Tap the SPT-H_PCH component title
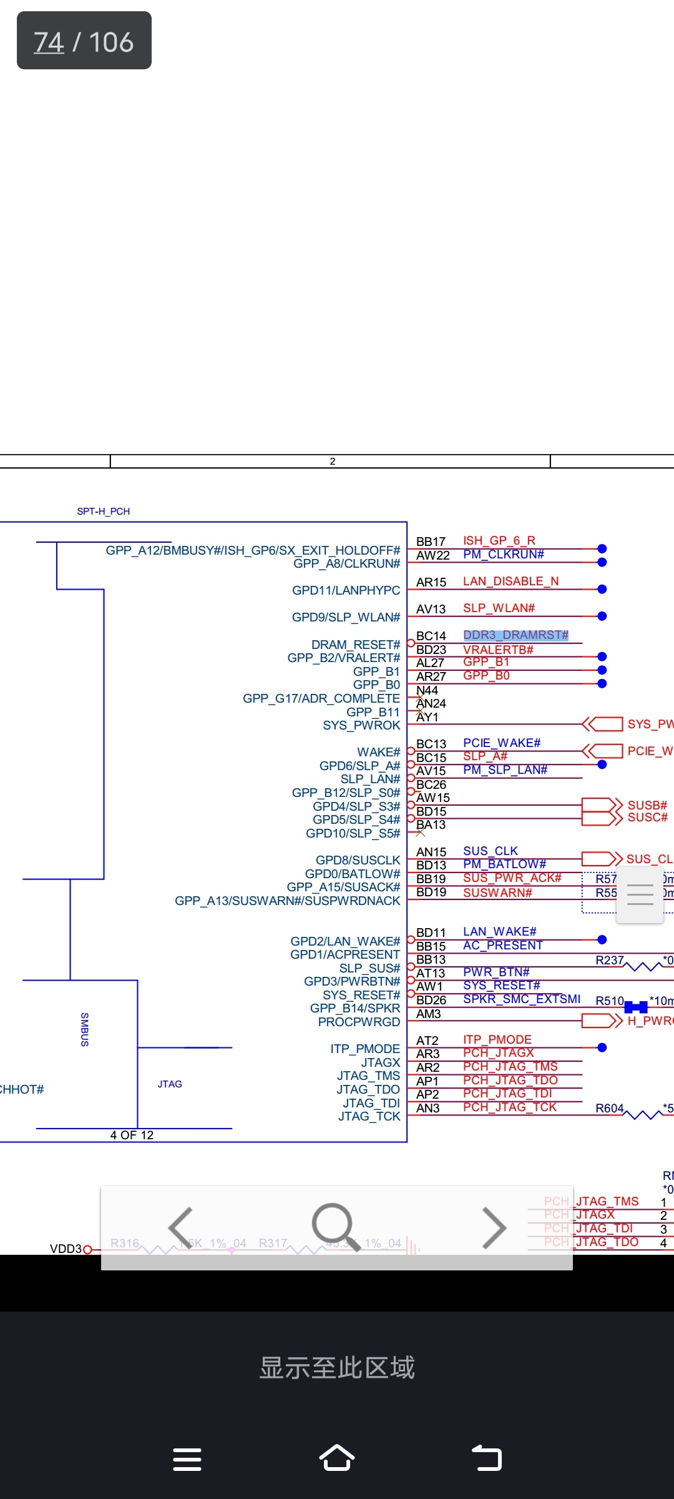The width and height of the screenshot is (674, 1499). [104, 511]
